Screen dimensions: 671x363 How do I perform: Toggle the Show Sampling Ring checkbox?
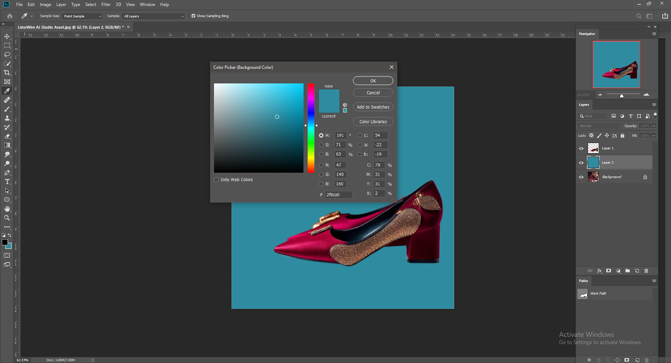[193, 16]
